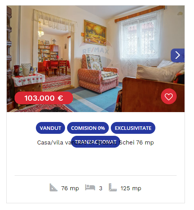Open the Casa/vila vanzare in Brasov listing title
The height and width of the screenshot is (210, 194).
point(95,142)
